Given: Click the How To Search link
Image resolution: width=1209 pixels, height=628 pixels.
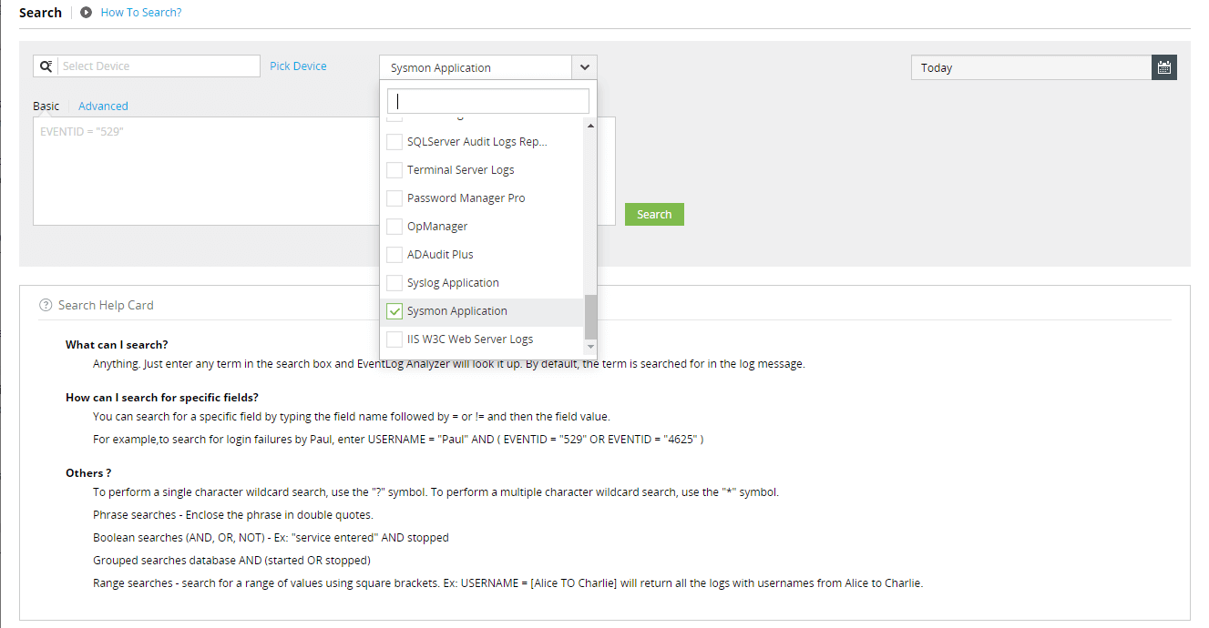Looking at the screenshot, I should point(140,12).
